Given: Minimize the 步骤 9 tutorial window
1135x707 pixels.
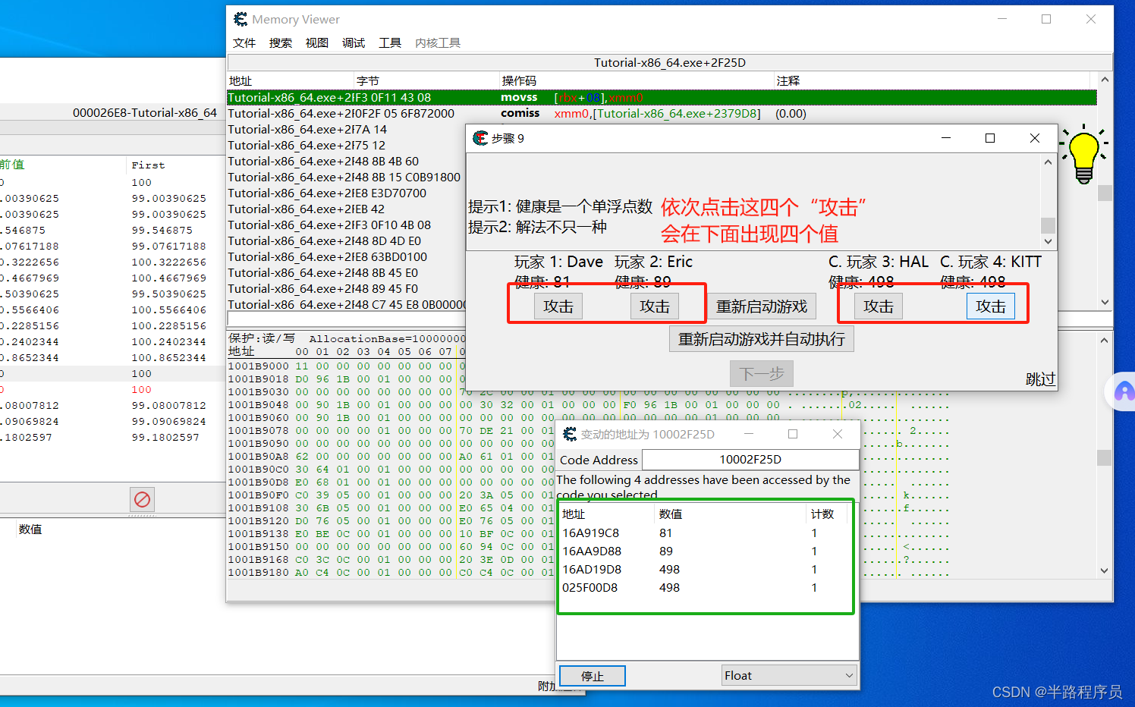Looking at the screenshot, I should coord(946,138).
